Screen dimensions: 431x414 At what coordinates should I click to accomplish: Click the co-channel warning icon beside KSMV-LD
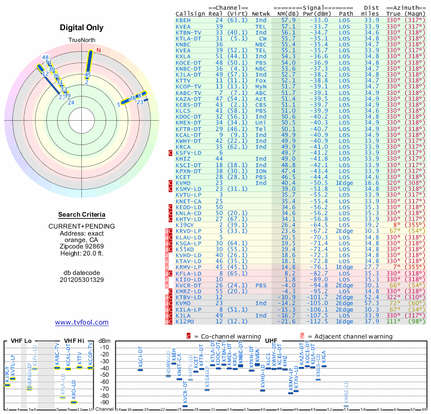tap(171, 189)
